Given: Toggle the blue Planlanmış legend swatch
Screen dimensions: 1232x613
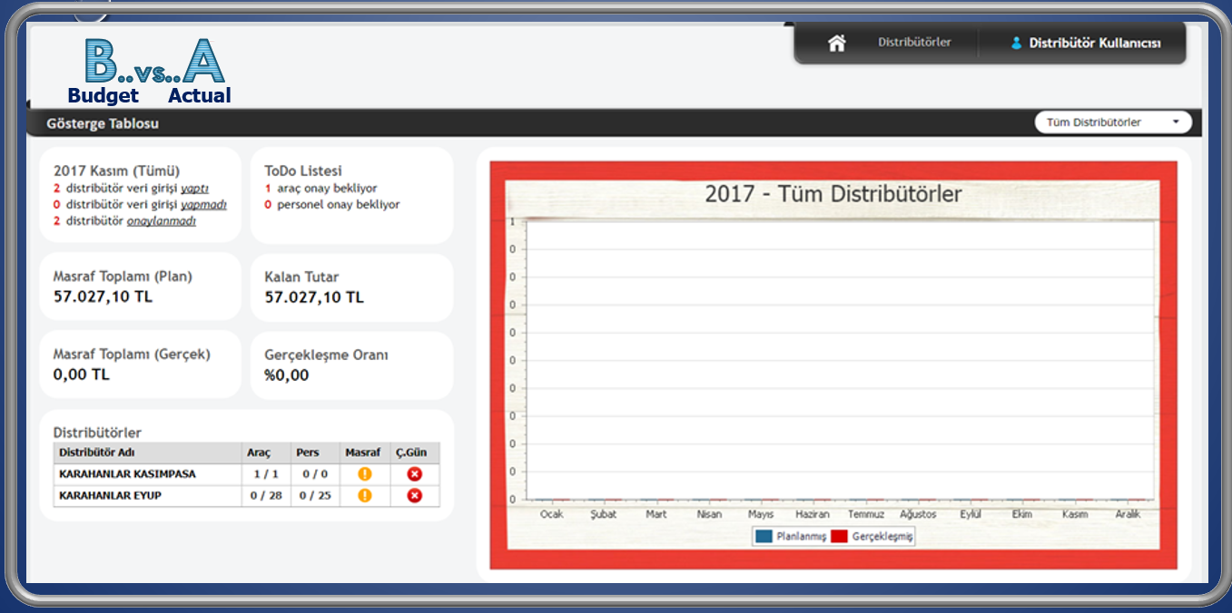Looking at the screenshot, I should coord(764,536).
